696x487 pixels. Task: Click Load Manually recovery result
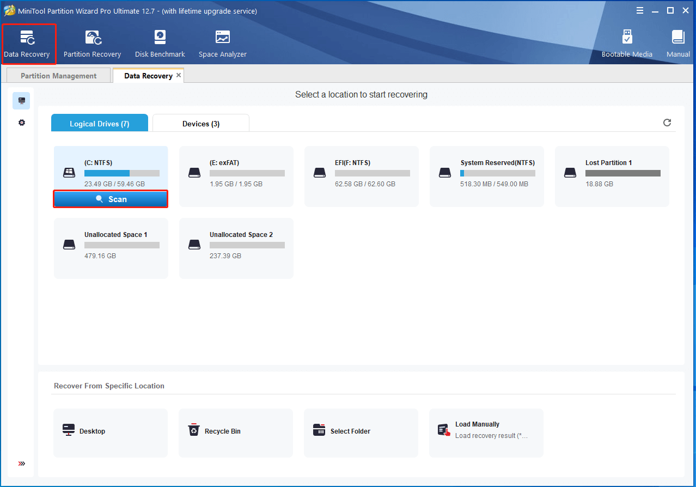click(486, 433)
